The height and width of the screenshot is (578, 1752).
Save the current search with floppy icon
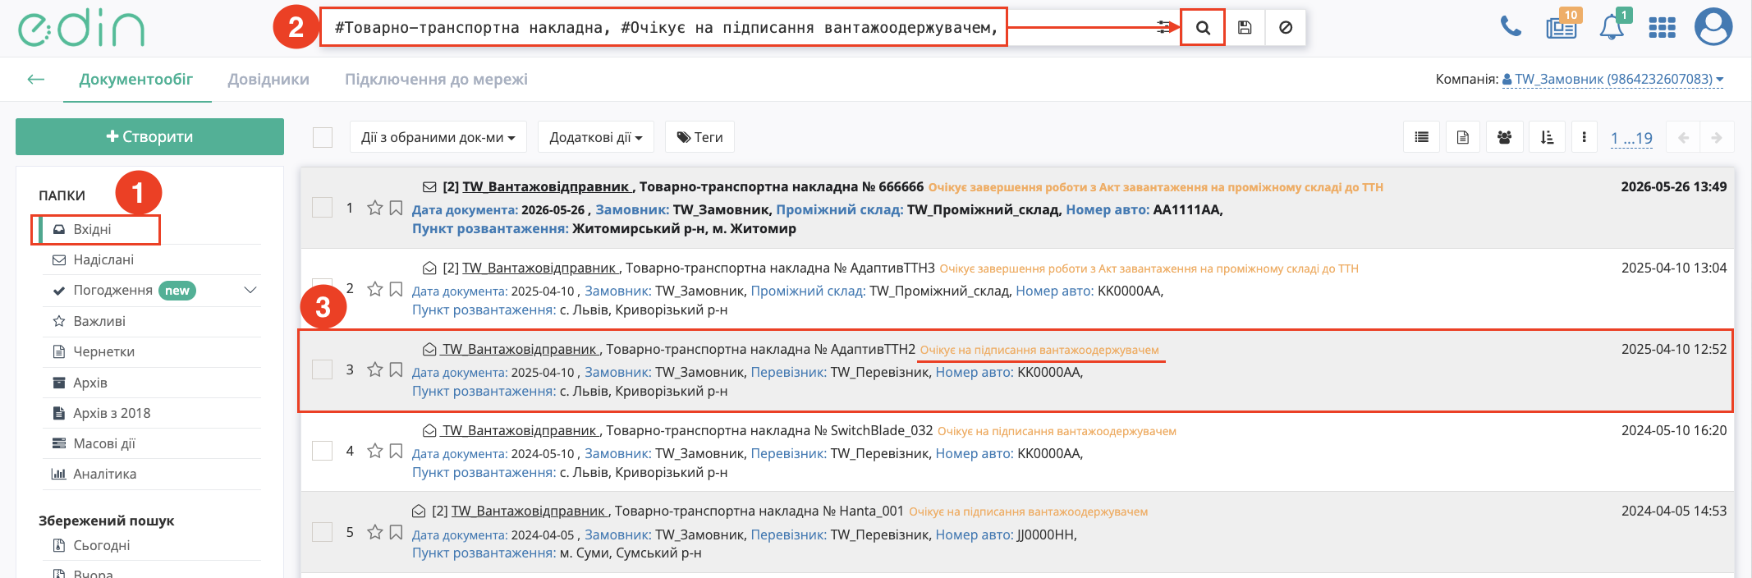coord(1245,28)
